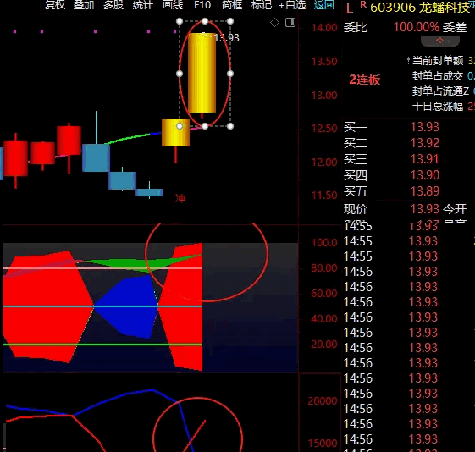Select the tall golden limit-up candle
Viewport: 475px width, 452px height.
(202, 73)
